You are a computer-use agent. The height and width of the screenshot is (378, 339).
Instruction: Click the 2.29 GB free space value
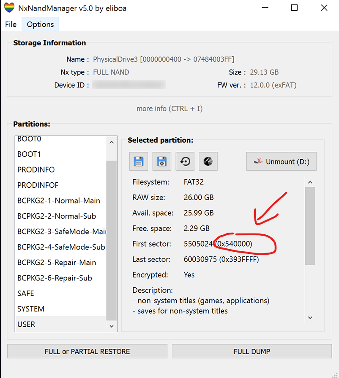(197, 228)
